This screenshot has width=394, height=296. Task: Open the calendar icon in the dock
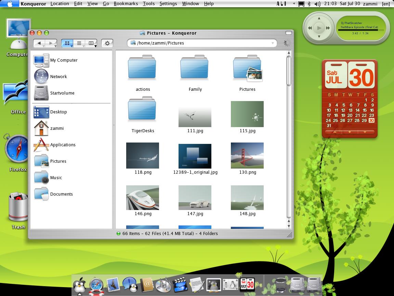[248, 285]
